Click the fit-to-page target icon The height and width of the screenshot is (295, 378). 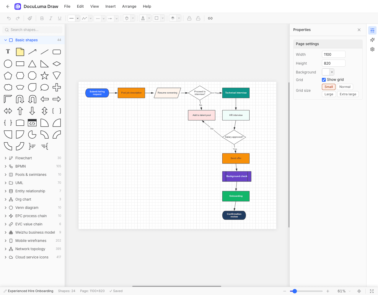pos(359,291)
